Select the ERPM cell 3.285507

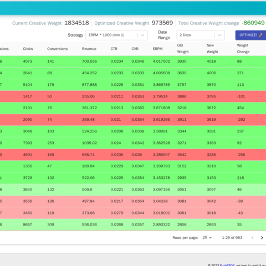coord(161,155)
